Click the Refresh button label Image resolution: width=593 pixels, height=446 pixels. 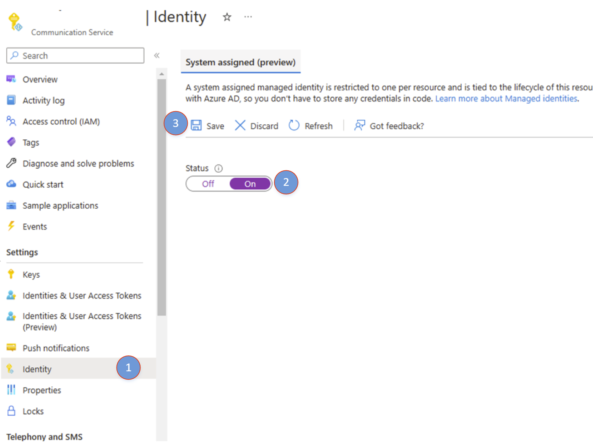tap(319, 126)
